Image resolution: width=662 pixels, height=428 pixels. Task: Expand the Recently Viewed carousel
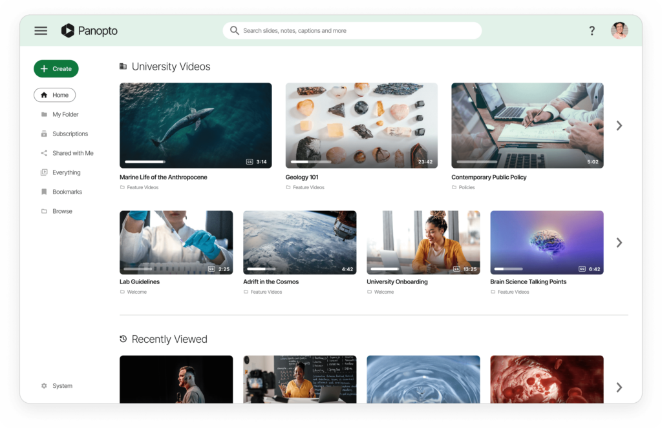(619, 387)
